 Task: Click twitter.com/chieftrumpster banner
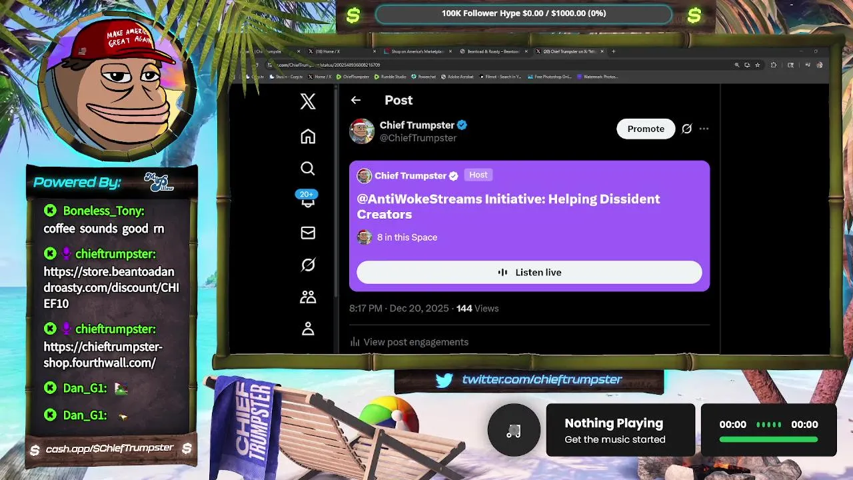coord(542,379)
